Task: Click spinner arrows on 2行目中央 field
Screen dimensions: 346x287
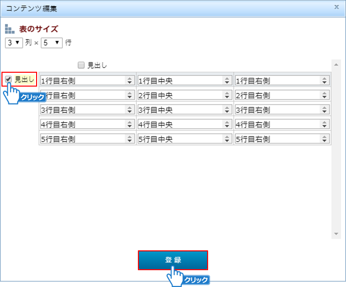Action: click(x=227, y=95)
